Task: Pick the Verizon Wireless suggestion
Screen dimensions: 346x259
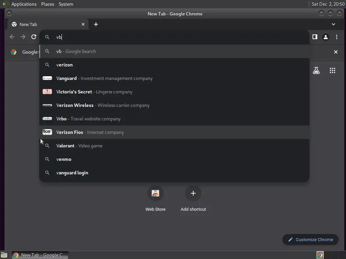Action: click(174, 105)
